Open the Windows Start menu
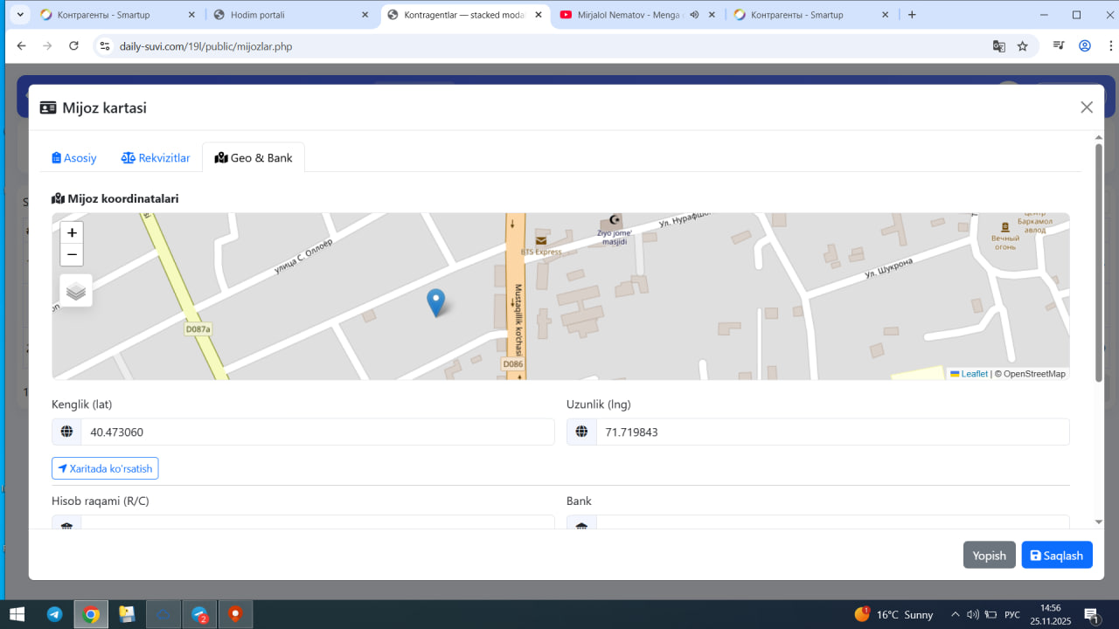 [x=17, y=614]
